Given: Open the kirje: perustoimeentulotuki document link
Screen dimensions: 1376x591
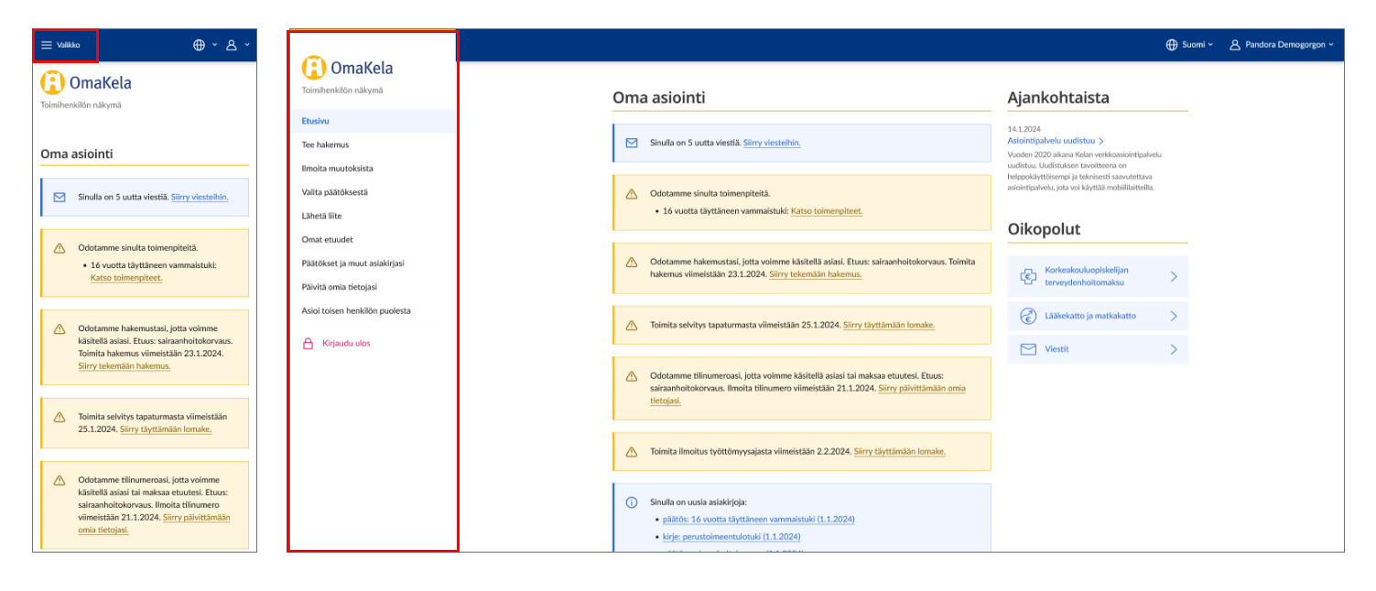Looking at the screenshot, I should (x=731, y=537).
